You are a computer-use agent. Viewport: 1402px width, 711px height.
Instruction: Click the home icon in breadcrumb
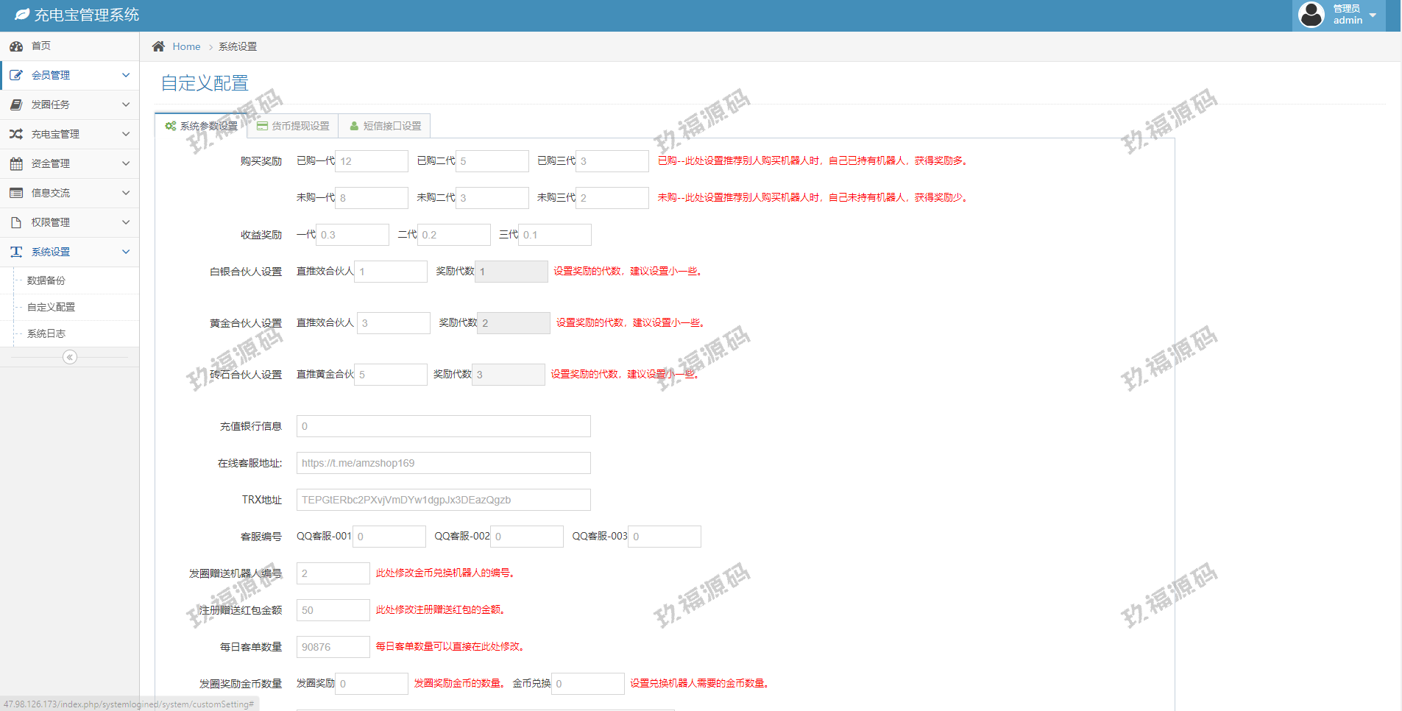[x=158, y=46]
